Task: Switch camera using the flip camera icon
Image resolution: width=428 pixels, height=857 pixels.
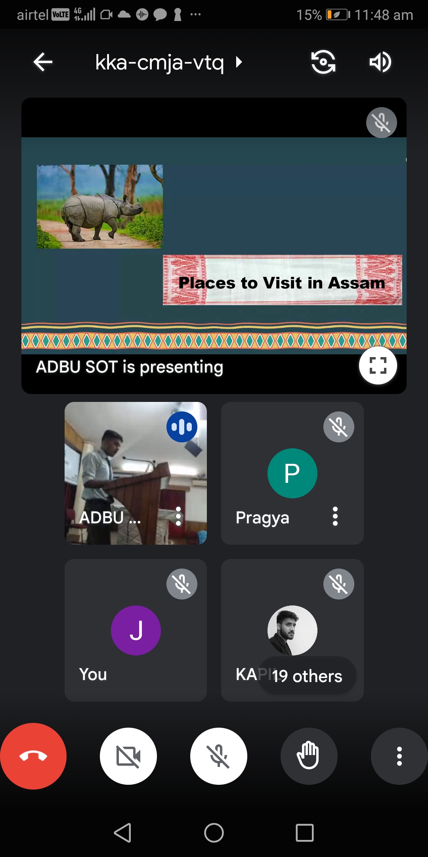Action: tap(323, 62)
